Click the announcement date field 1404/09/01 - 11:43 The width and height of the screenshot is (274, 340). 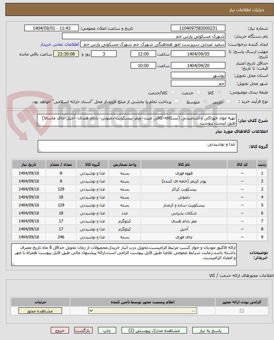tap(52, 28)
